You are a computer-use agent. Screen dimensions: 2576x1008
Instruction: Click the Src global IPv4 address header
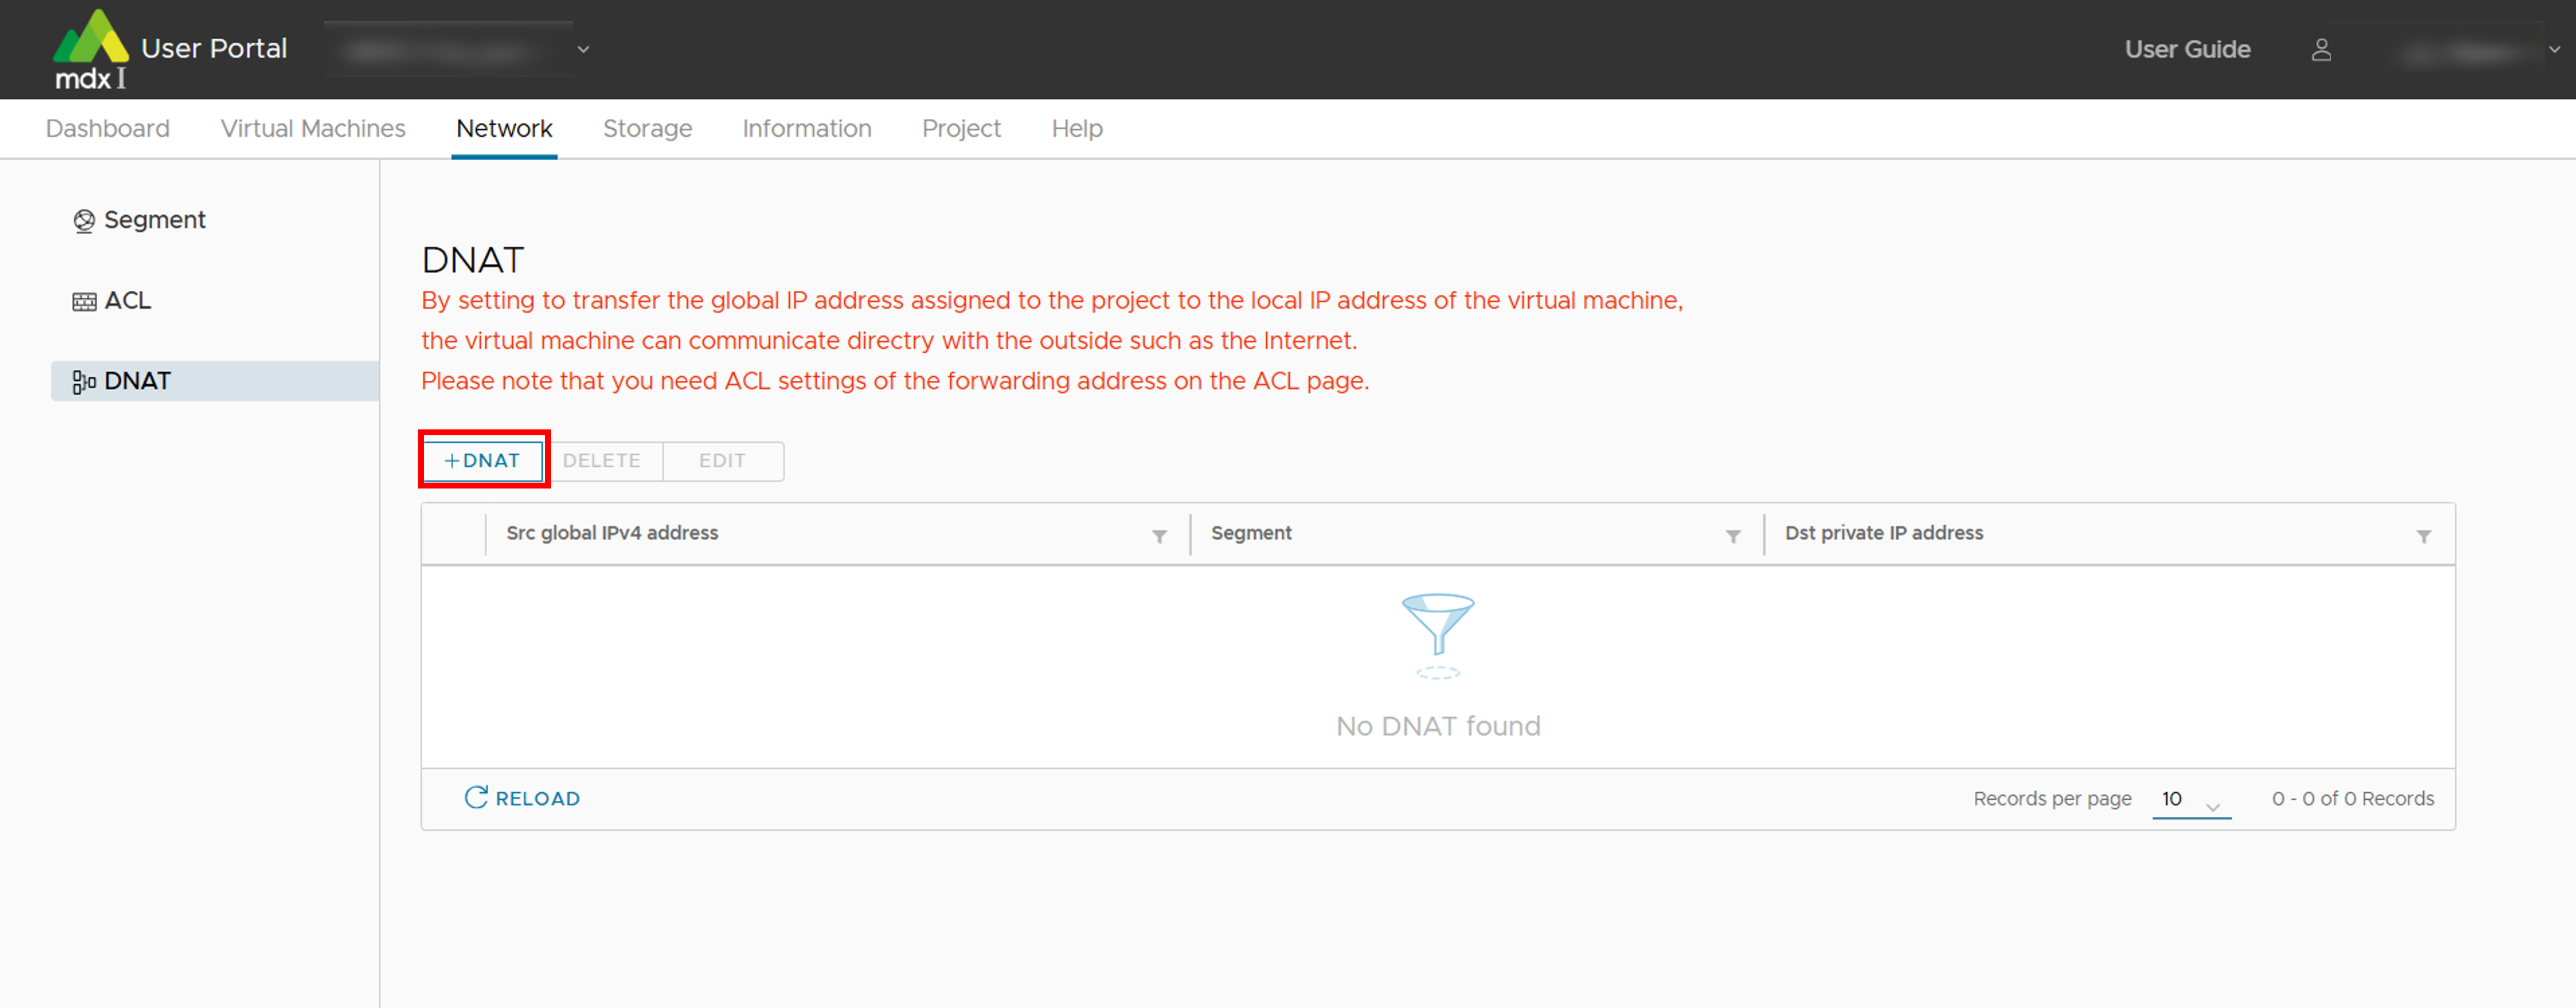tap(612, 534)
